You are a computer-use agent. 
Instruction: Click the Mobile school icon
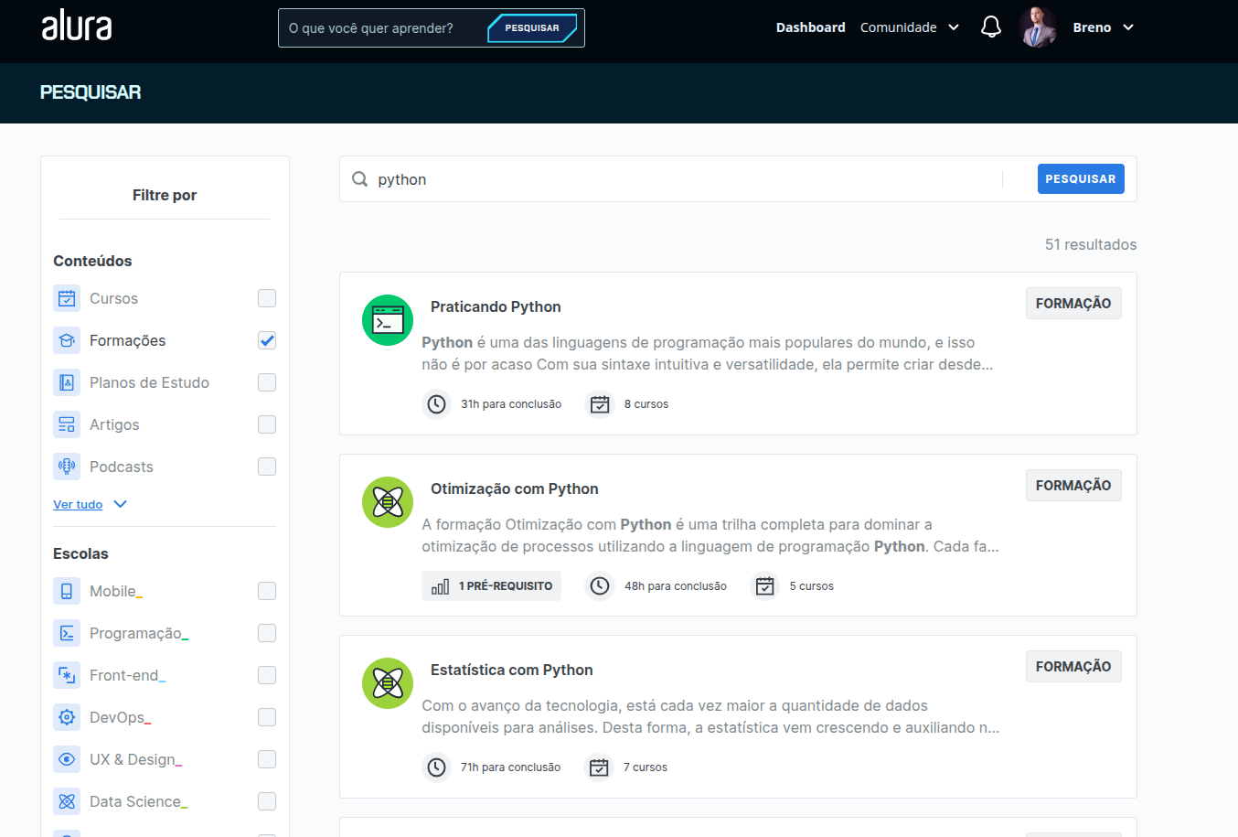[67, 591]
